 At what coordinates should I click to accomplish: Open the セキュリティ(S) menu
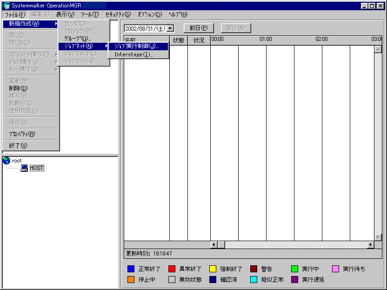[x=118, y=14]
